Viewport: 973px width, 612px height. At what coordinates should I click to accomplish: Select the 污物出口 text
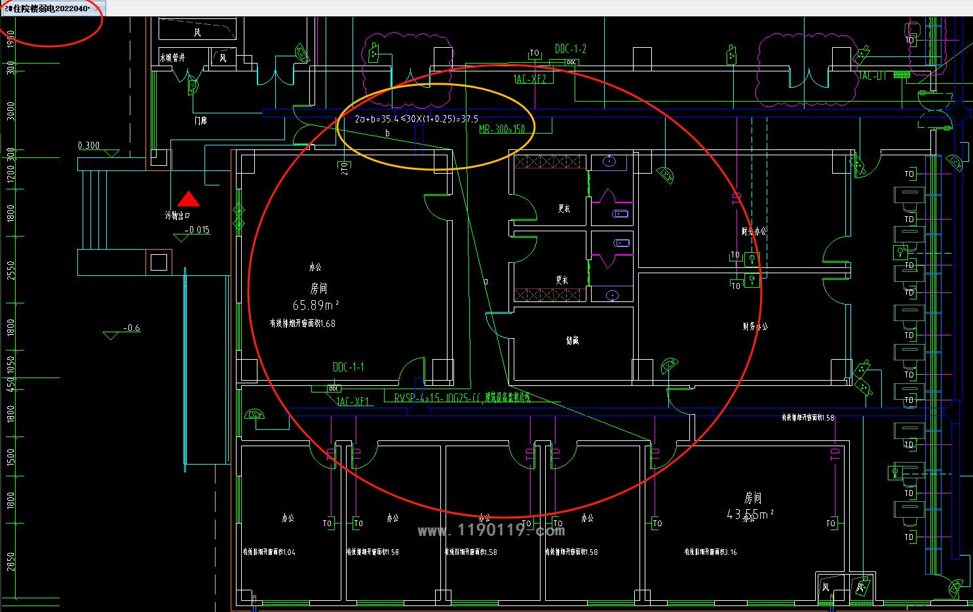point(178,215)
